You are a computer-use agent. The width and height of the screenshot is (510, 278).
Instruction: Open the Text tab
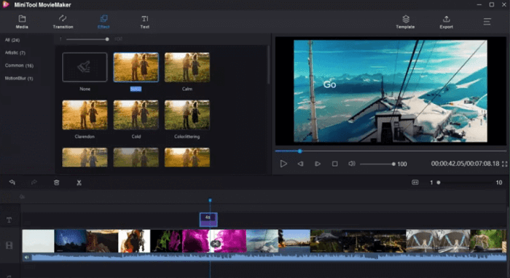(145, 22)
